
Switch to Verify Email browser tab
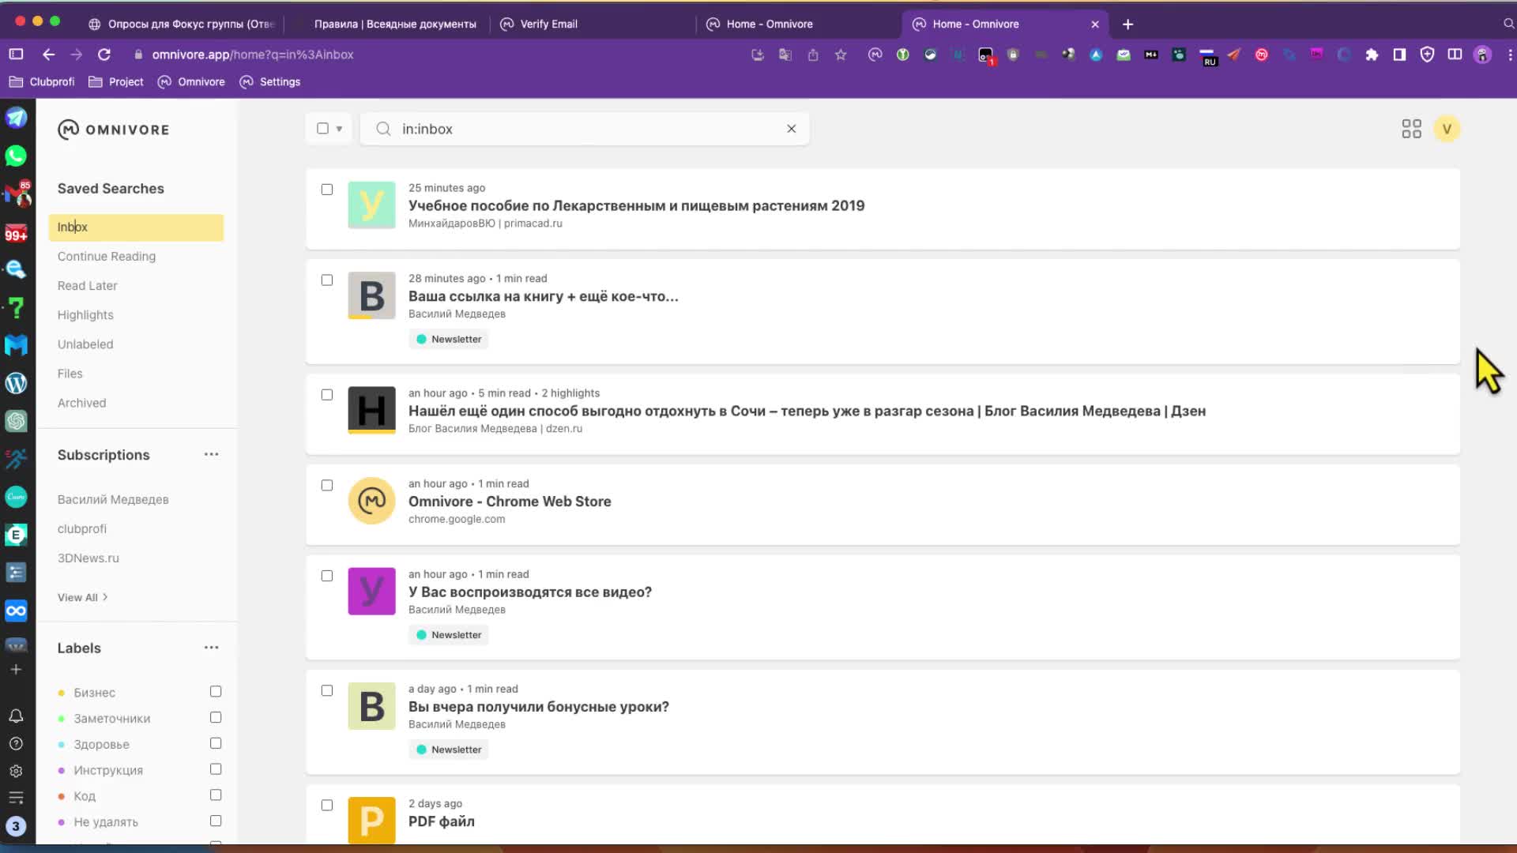point(548,24)
